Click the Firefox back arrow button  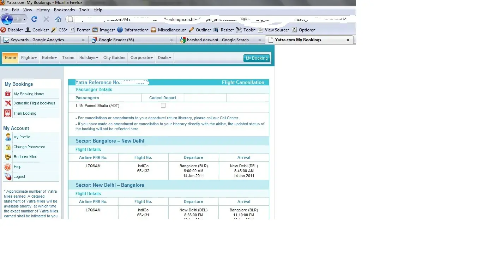click(x=7, y=19)
